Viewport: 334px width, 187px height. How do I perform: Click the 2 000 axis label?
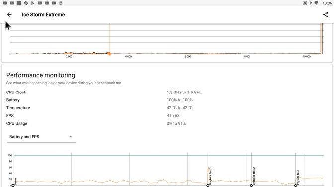[69, 56]
